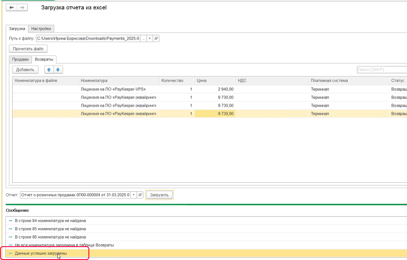The height and width of the screenshot is (260, 407).
Task: Sort by Цена column header
Action: click(x=215, y=81)
